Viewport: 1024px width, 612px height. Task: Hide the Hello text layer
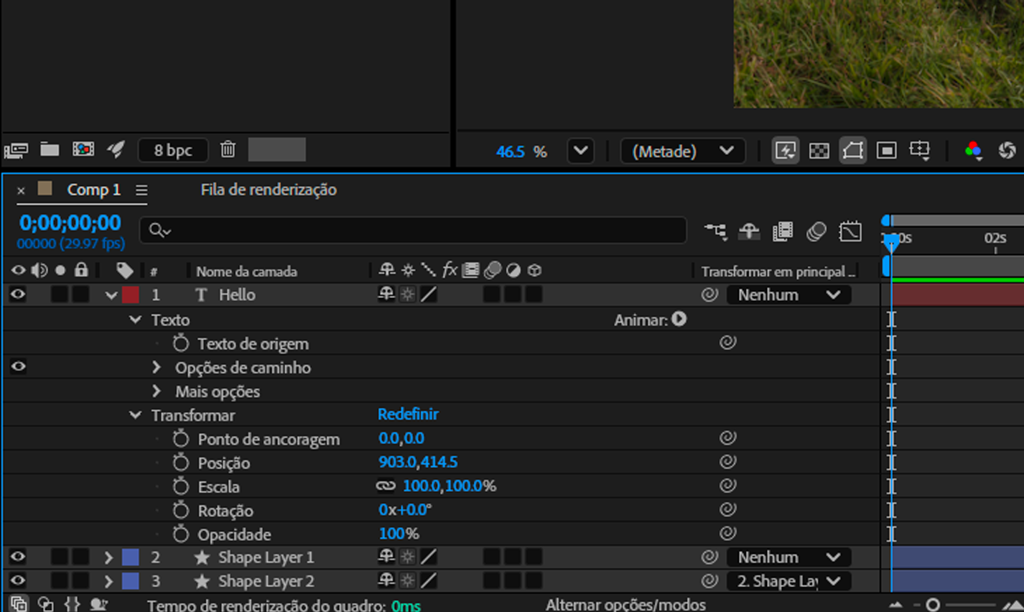(18, 295)
